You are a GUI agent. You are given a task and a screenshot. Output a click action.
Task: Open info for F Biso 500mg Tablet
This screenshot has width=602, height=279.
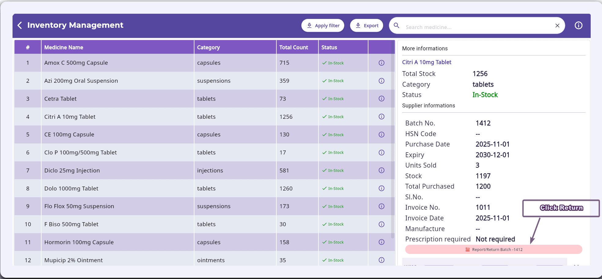point(382,224)
